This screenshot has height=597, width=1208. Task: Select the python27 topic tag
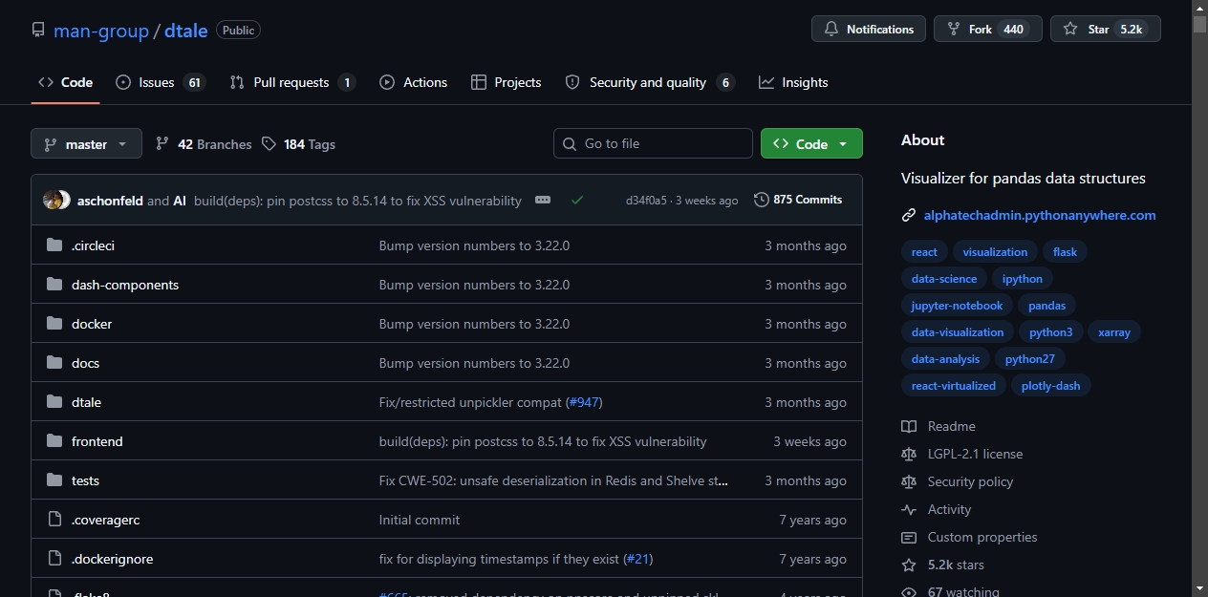coord(1029,359)
